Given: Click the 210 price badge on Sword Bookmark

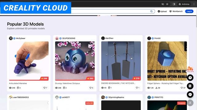Looking at the screenshot, I should point(136,78).
